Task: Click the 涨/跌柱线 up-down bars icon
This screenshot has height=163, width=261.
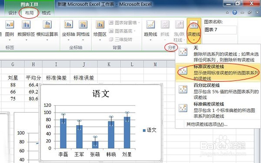Action: coord(179,25)
